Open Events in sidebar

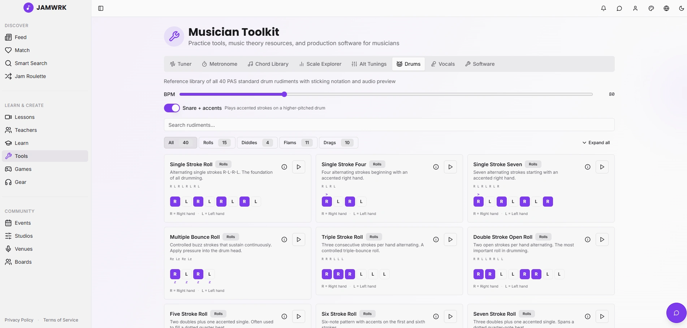(45, 223)
